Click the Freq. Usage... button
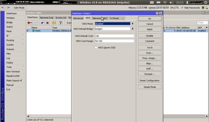The image size is (209, 122). 150,58
